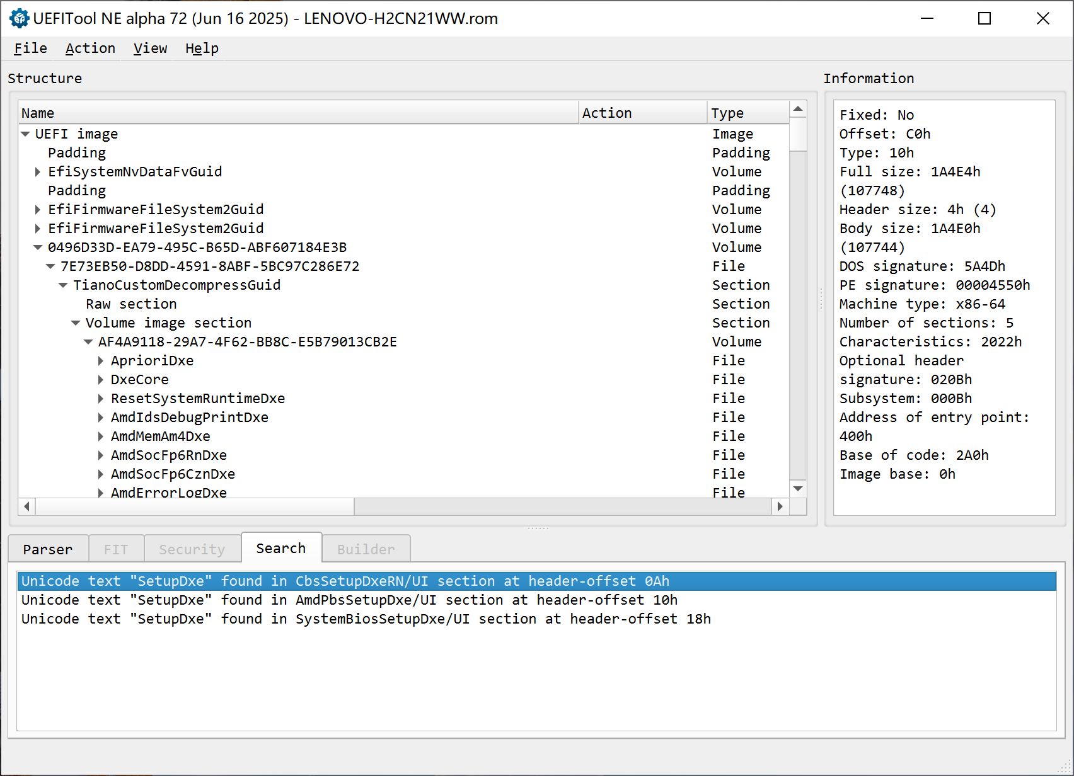The height and width of the screenshot is (776, 1074).
Task: Switch to the FIT tab
Action: tap(116, 549)
